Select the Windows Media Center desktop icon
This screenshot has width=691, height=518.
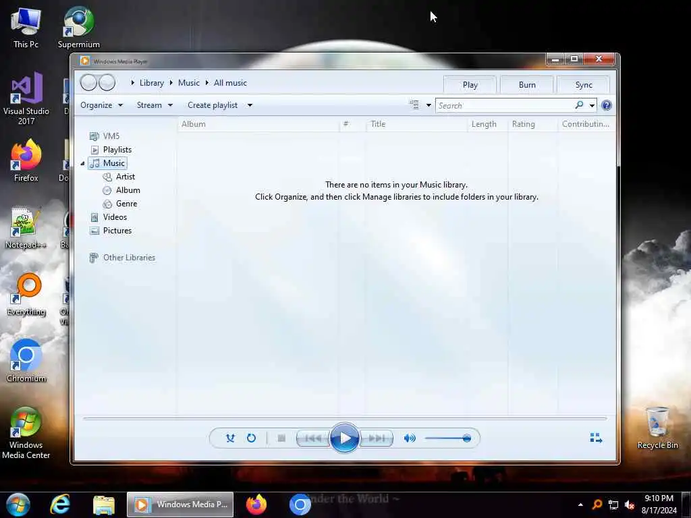point(26,433)
